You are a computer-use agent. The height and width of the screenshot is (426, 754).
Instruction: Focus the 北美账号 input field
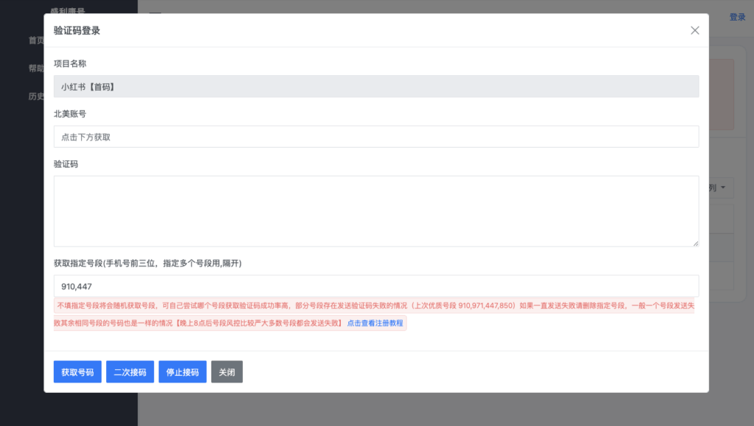376,137
